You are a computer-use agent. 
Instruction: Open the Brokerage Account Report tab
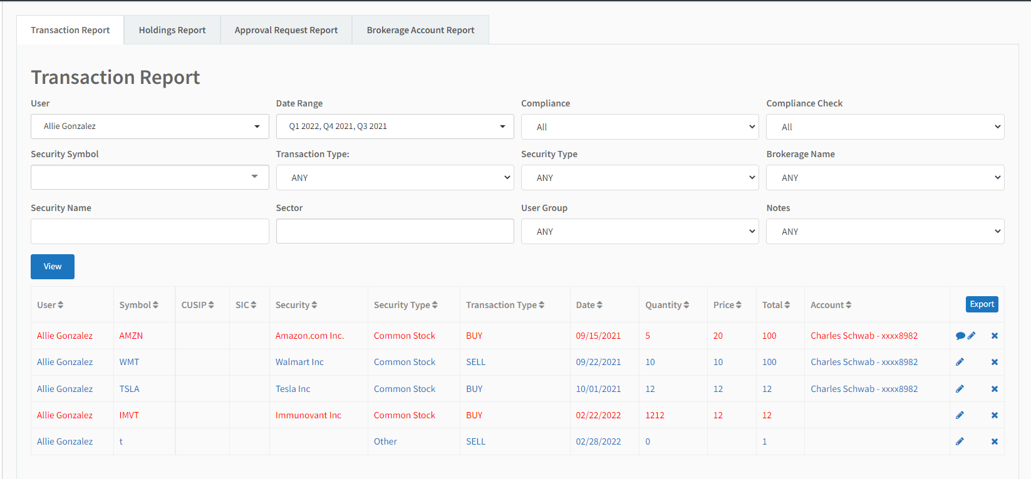(420, 30)
